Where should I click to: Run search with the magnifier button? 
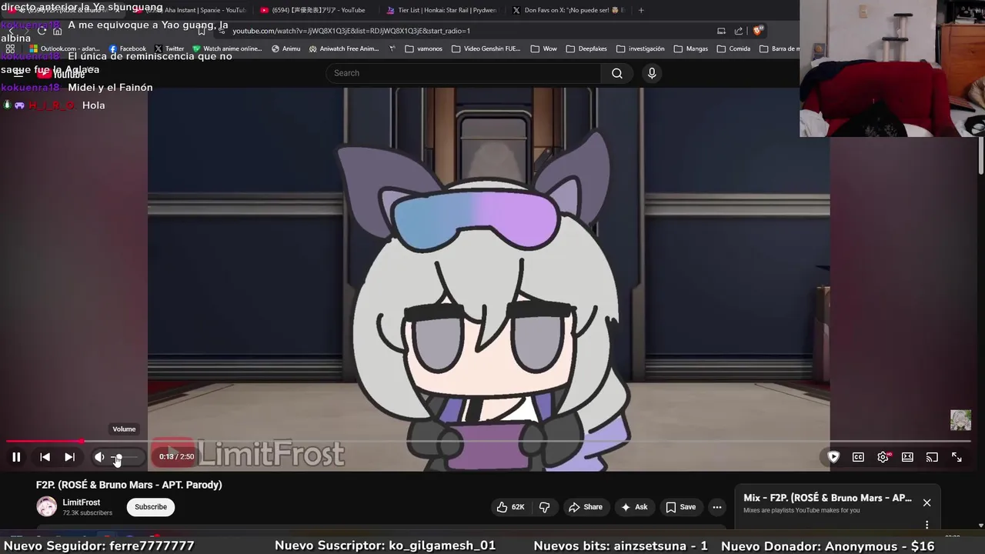point(617,73)
